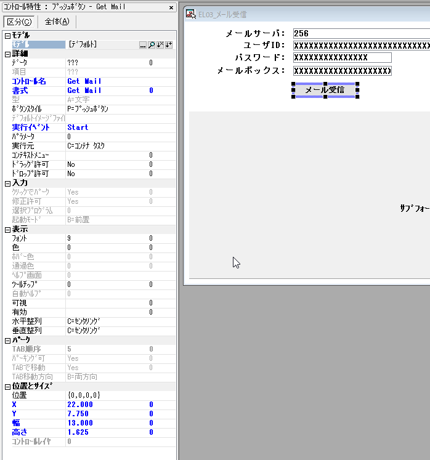Click the magnifier icon in モデル row
Image resolution: width=430 pixels, height=460 pixels.
[152, 45]
